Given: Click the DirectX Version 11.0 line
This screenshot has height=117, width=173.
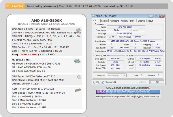Looking at the screenshot, I should (x=25, y=84).
